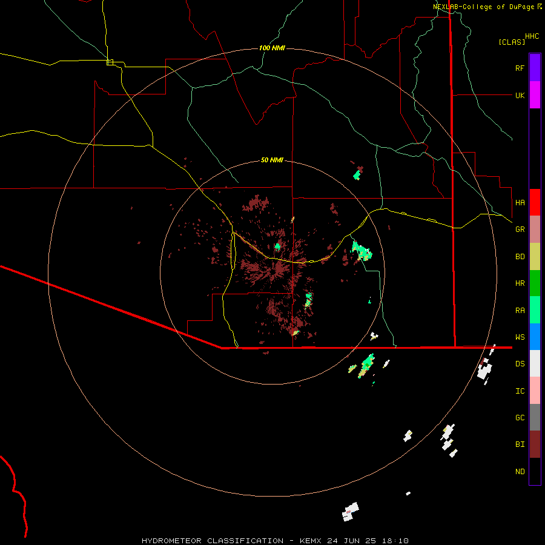Image resolution: width=545 pixels, height=545 pixels.
Task: Select the IC light pink legend swatch
Action: pyautogui.click(x=535, y=391)
